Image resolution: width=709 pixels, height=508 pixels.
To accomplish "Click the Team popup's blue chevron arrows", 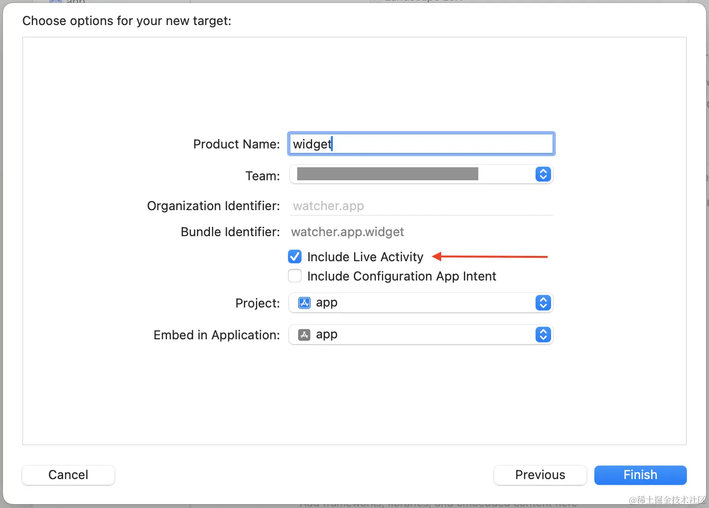I will pyautogui.click(x=543, y=174).
